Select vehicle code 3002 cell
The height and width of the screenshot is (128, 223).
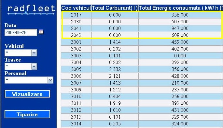(76, 49)
